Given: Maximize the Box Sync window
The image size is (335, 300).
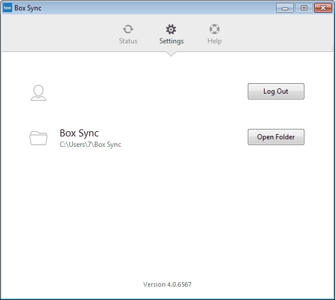Looking at the screenshot, I should point(304,8).
